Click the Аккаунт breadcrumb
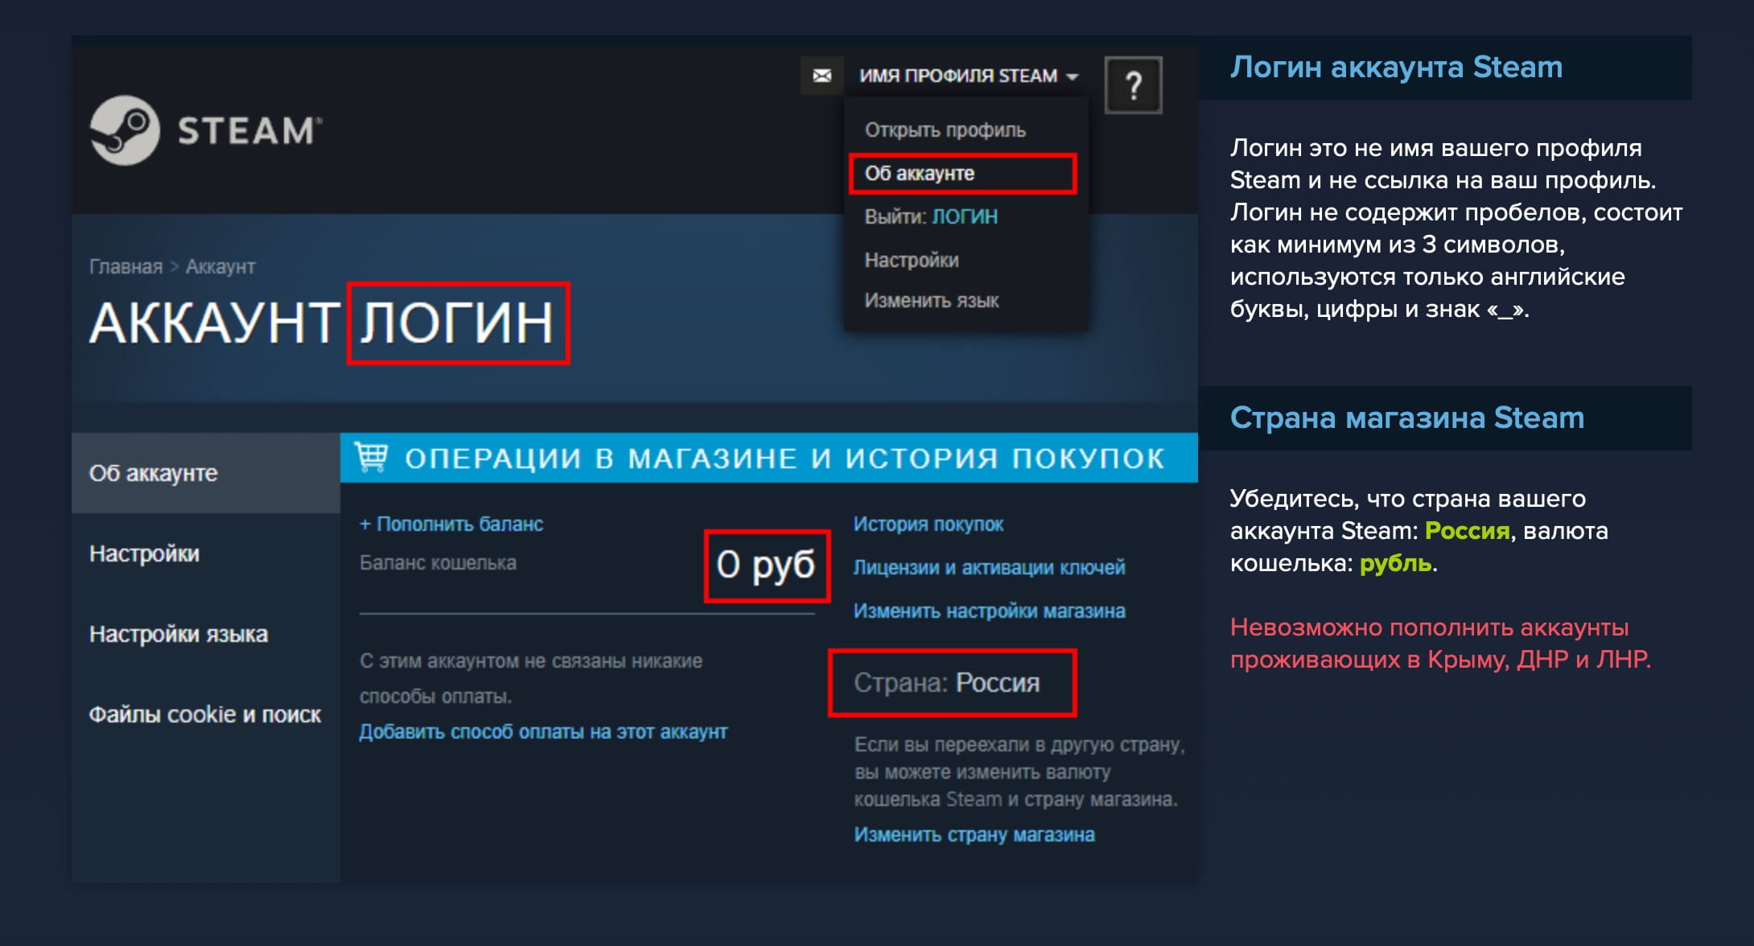The width and height of the screenshot is (1754, 946). tap(220, 266)
